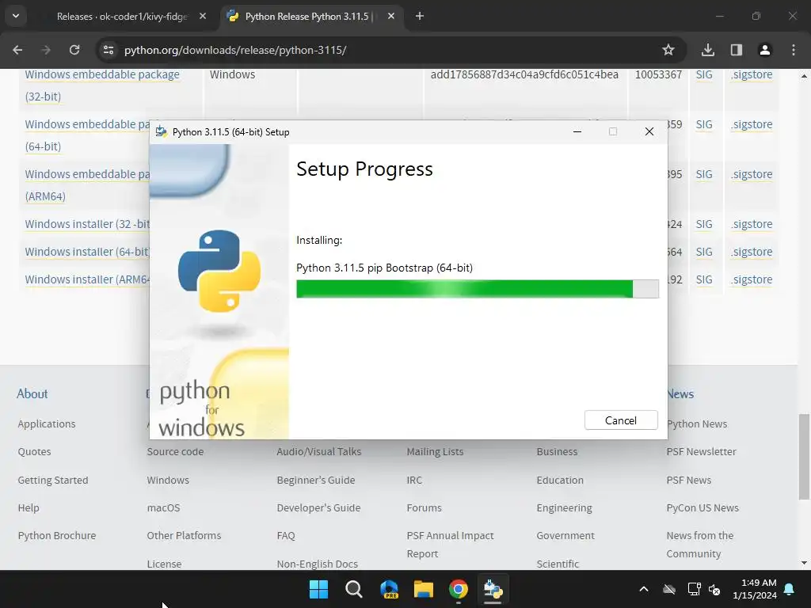The height and width of the screenshot is (608, 811).
Task: Show hidden system tray icons
Action: click(644, 589)
